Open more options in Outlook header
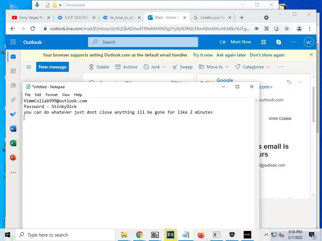Image resolution: width=322 pixels, height=241 pixels. [294, 42]
